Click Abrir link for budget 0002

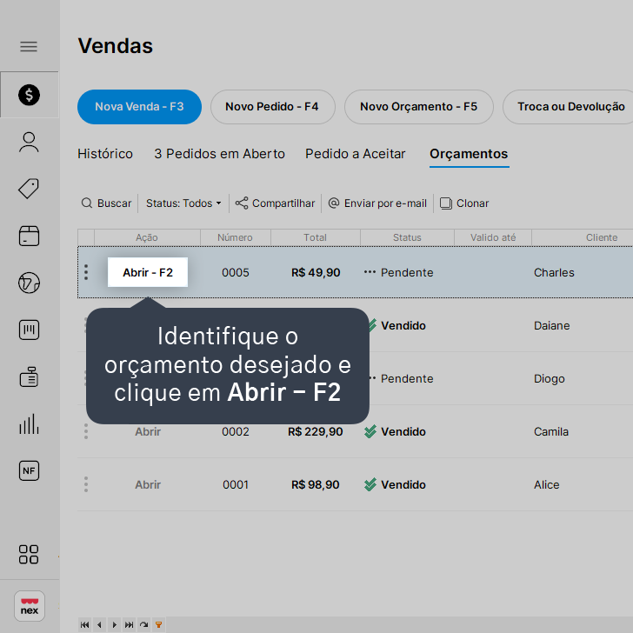(148, 431)
